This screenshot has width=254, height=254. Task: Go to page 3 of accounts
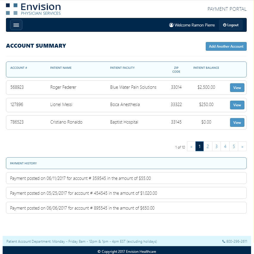pos(216,147)
